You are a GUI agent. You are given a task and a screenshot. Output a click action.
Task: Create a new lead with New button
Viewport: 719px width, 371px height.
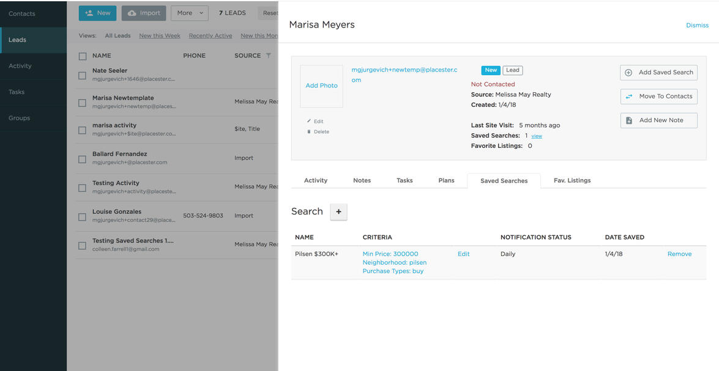(x=97, y=13)
